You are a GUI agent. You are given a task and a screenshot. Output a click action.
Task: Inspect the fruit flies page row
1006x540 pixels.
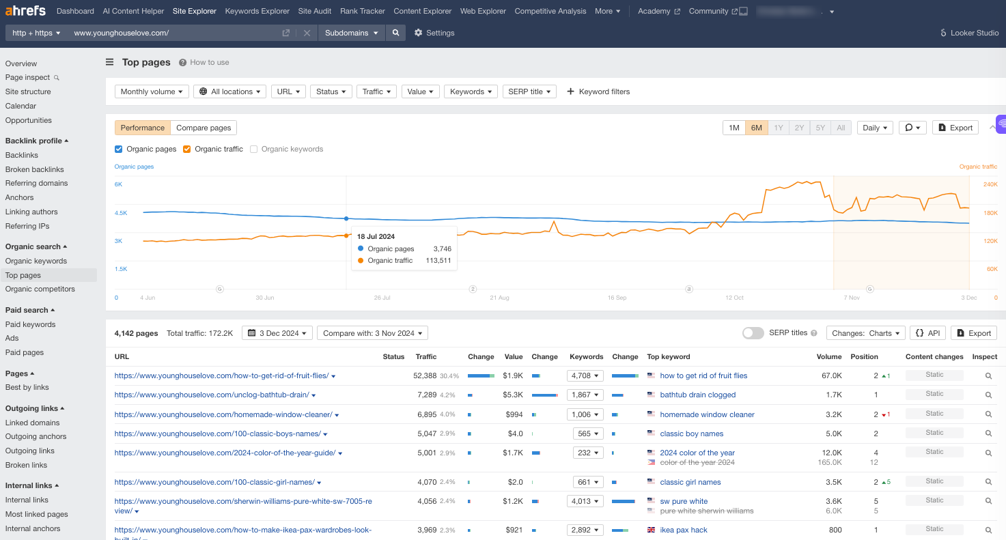point(988,375)
